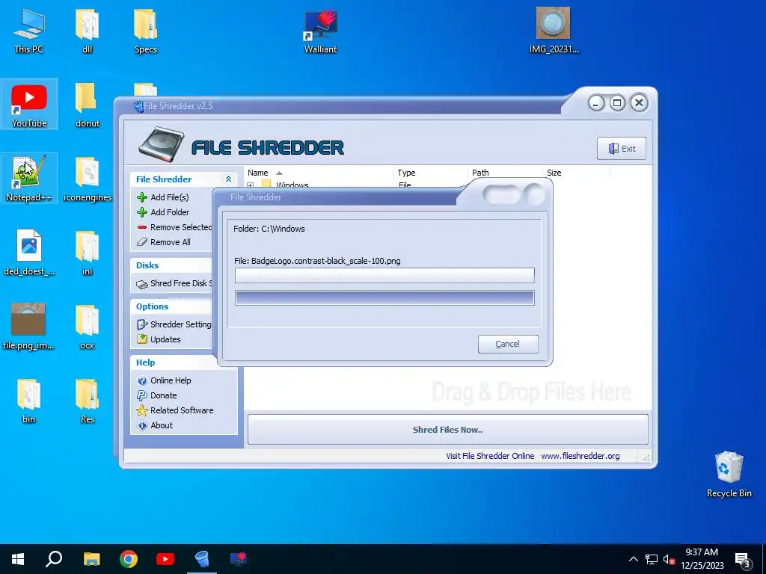Click the muted volume tray icon
Viewport: 766px width, 574px height.
point(669,559)
